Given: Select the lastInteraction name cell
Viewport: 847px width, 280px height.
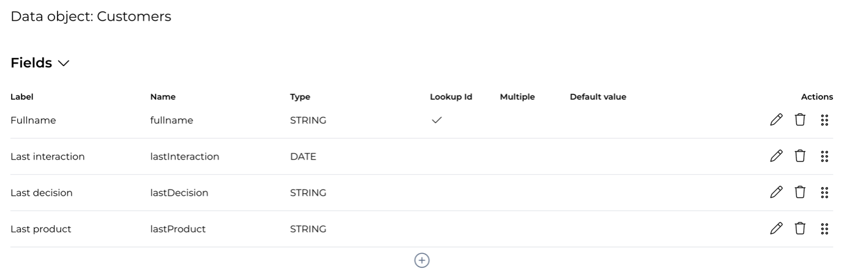Looking at the screenshot, I should [x=185, y=157].
